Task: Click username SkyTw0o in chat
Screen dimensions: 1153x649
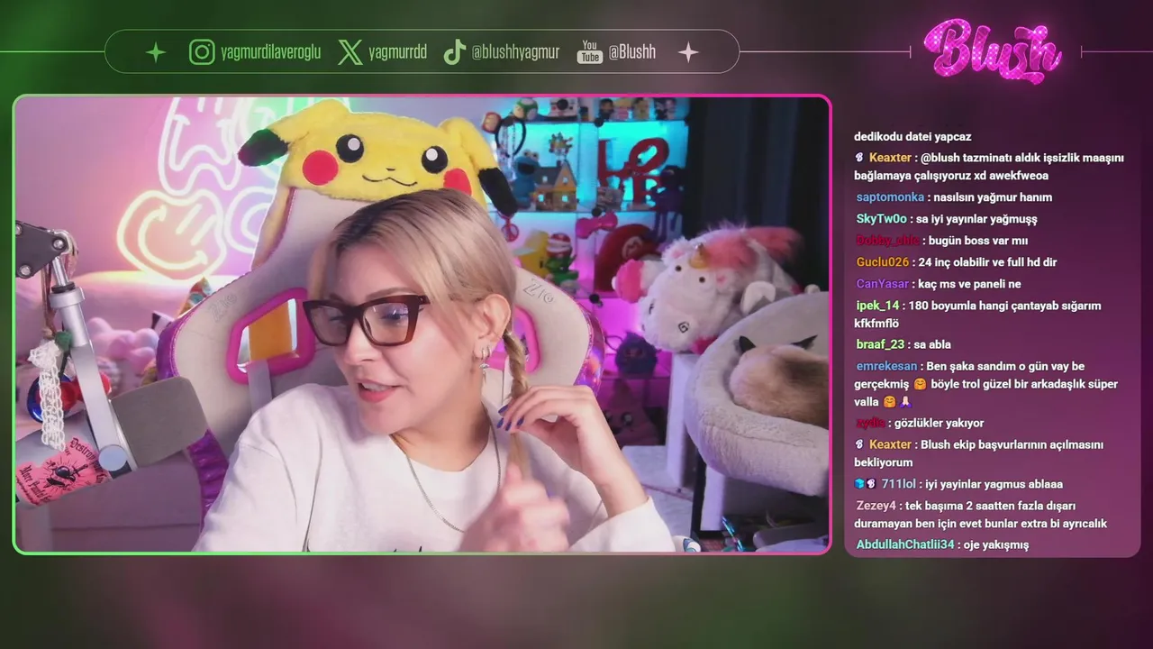Action: (x=881, y=219)
